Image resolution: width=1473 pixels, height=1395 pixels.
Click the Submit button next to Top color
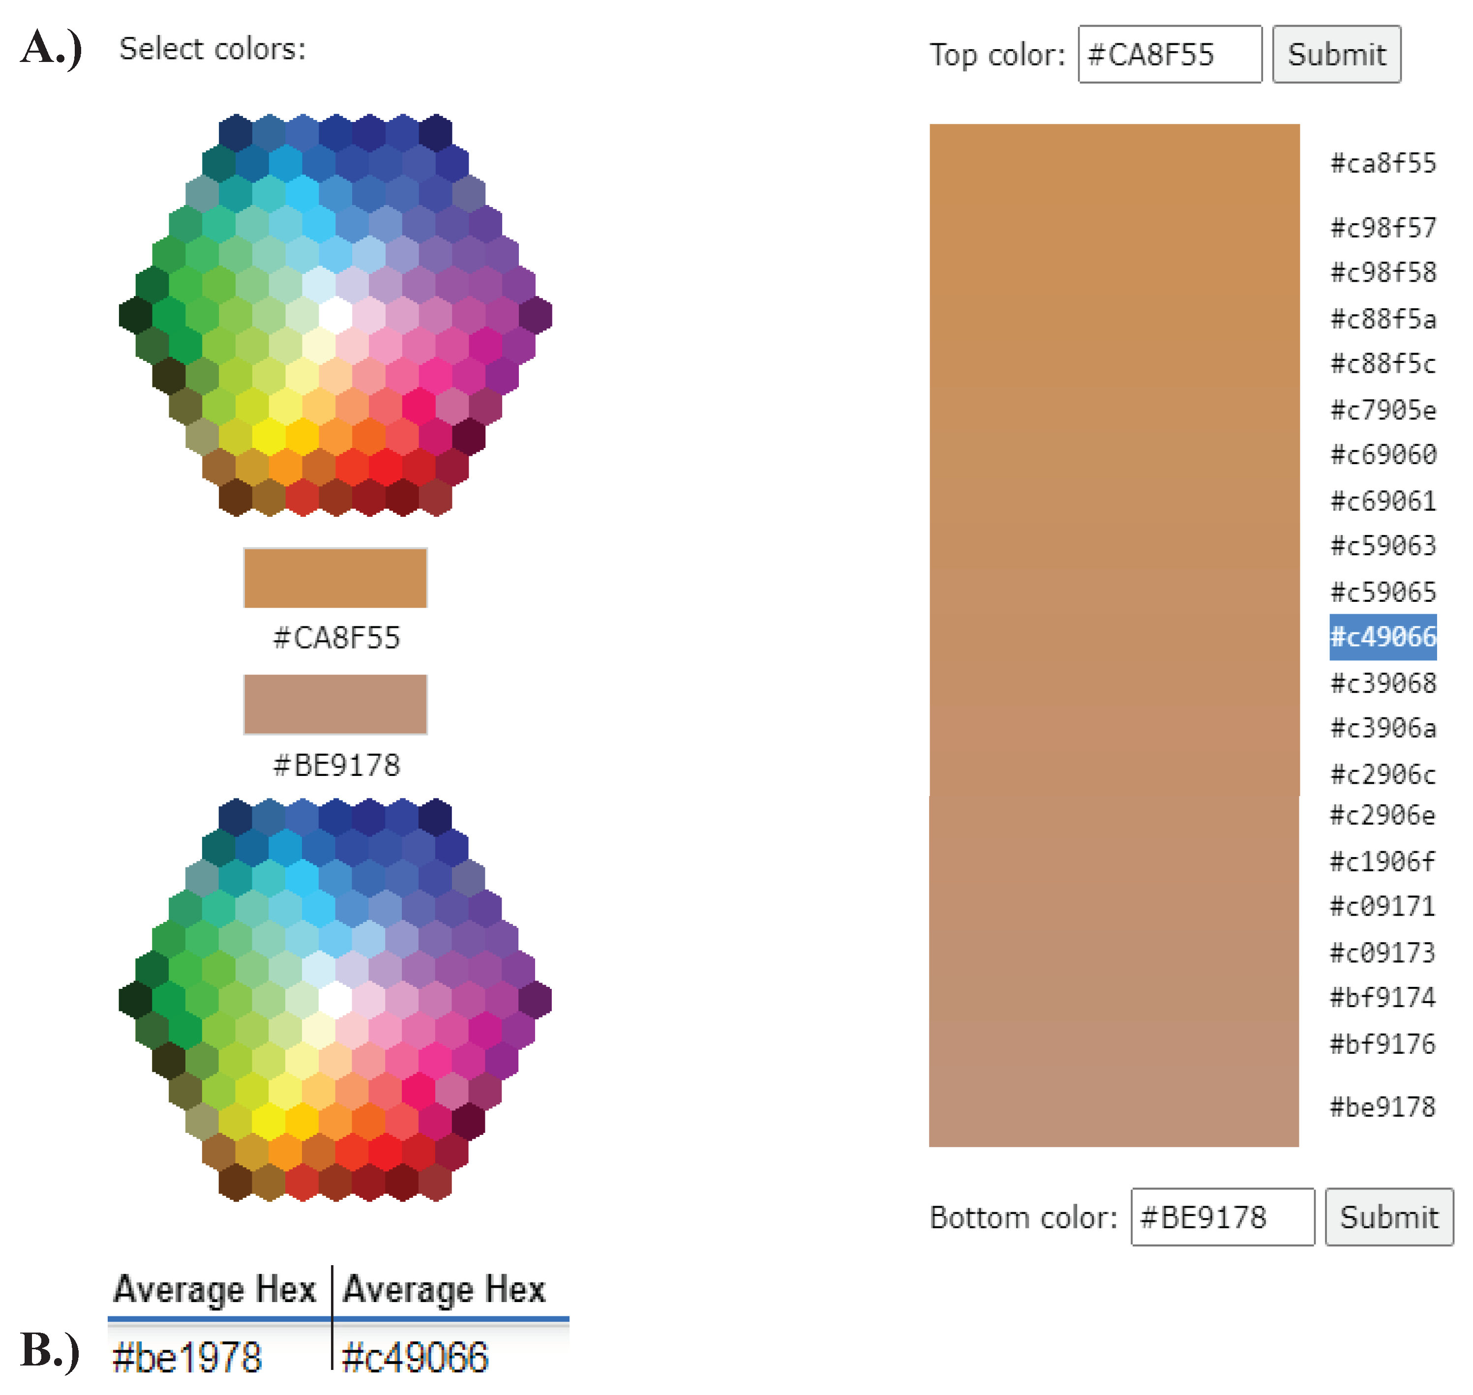point(1336,54)
